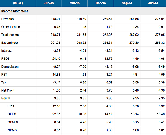Click the Revenue row label
Image resolution: width=166 pixels, height=135 pixels.
[7, 19]
